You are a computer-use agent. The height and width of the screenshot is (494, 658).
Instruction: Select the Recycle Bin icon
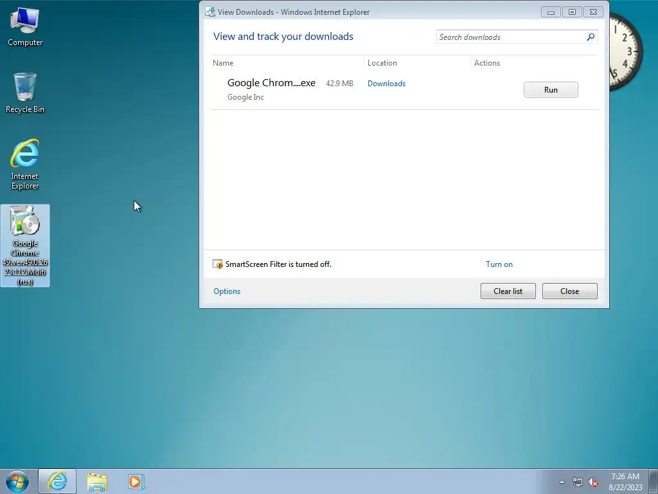tap(25, 93)
